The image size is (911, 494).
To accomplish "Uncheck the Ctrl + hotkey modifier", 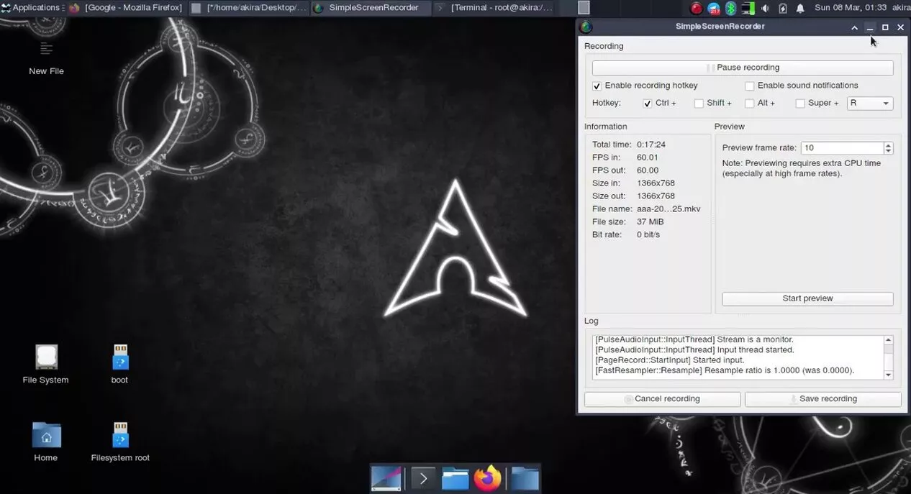I will 648,104.
